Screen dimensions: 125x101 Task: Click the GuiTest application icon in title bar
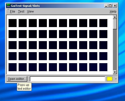[8, 6]
